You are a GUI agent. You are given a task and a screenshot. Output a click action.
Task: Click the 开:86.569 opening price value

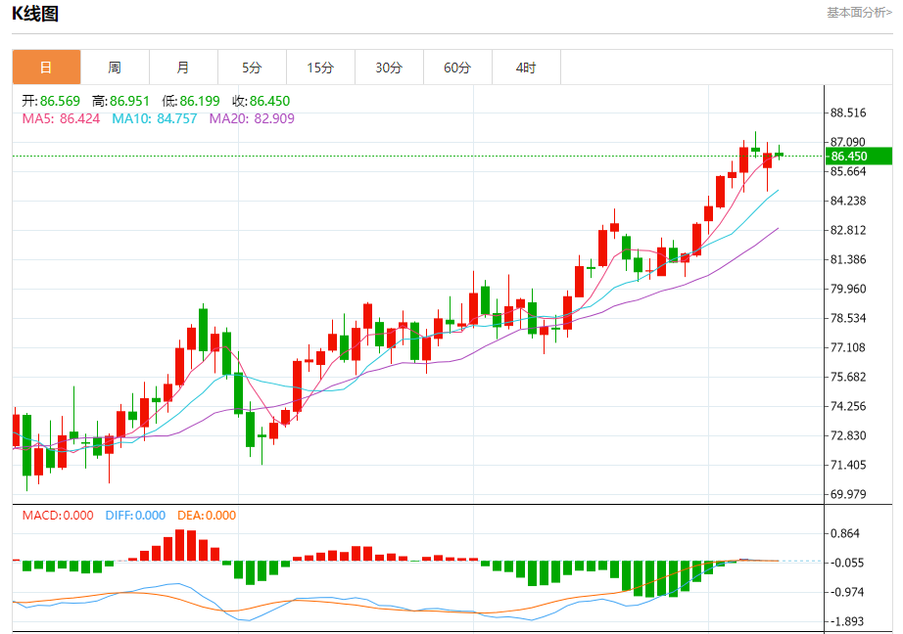52,101
